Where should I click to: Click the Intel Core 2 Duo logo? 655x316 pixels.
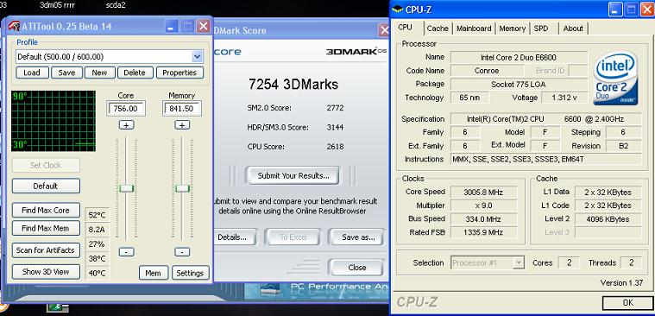pos(615,79)
